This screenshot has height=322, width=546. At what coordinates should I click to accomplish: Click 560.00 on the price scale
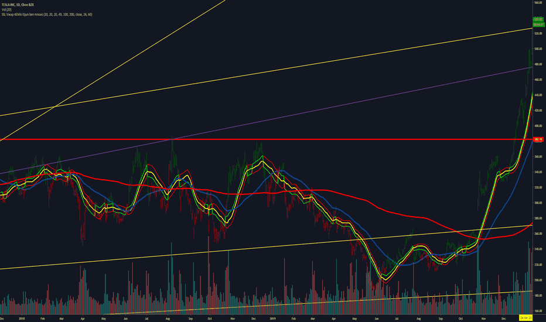pos(538,3)
